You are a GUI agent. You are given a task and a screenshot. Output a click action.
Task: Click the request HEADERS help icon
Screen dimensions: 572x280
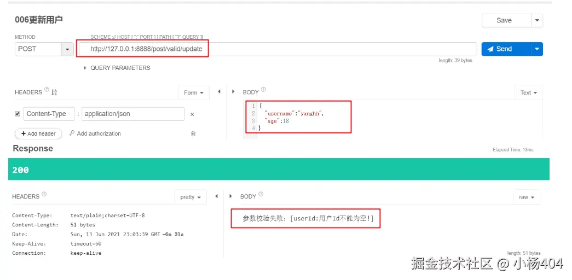point(47,89)
